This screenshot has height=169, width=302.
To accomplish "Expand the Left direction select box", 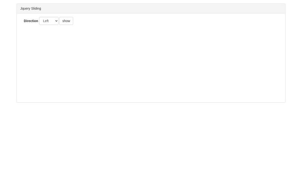I will click(x=49, y=21).
